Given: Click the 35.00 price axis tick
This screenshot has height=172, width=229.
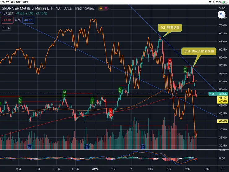Looking at the screenshot, I should (x=223, y=138).
